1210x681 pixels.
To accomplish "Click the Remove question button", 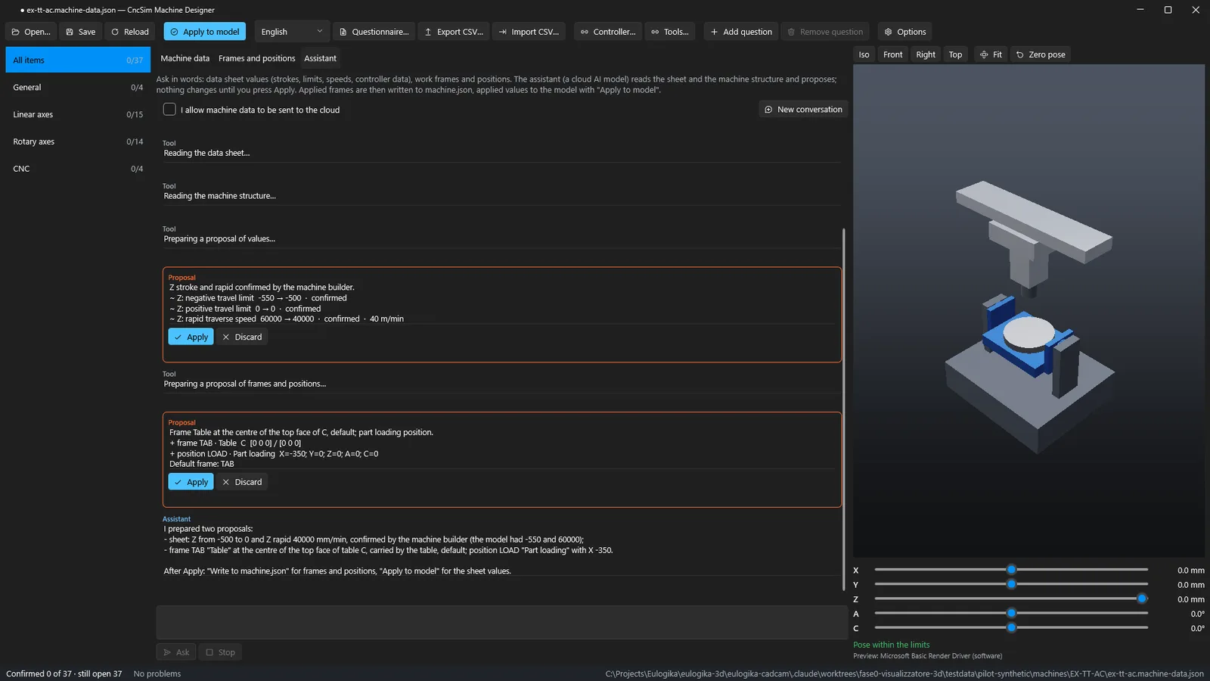I will pyautogui.click(x=825, y=32).
